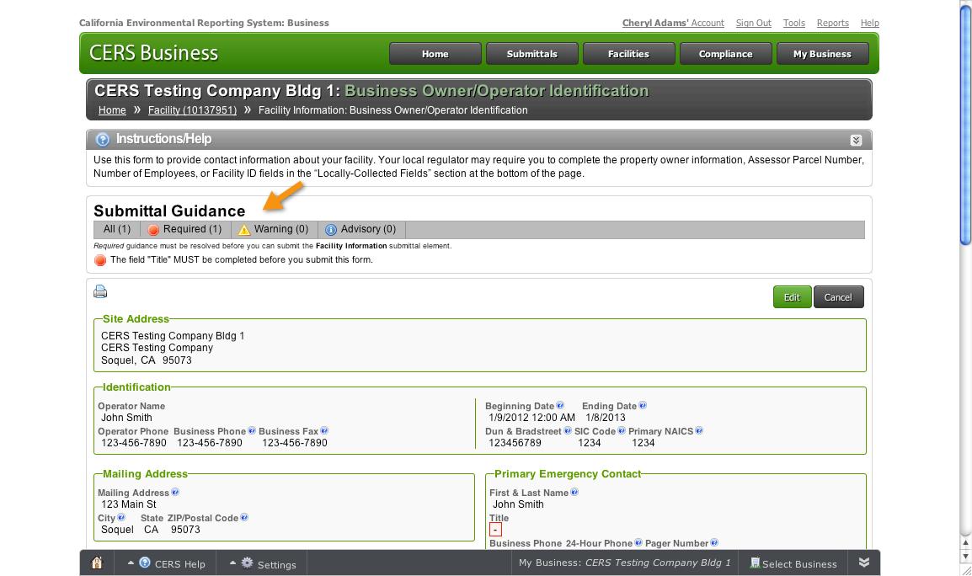Click the empty Title field marker

point(495,530)
